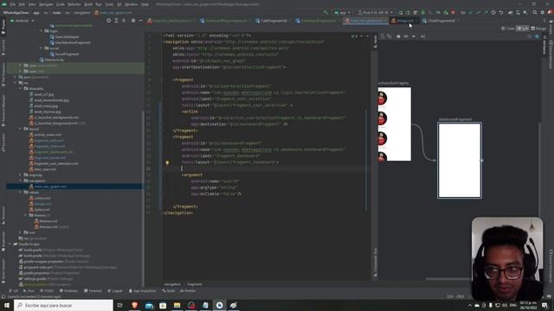Select fragment_user_selection.xml in project tree
Viewport: 554px width, 311px height.
(x=55, y=163)
